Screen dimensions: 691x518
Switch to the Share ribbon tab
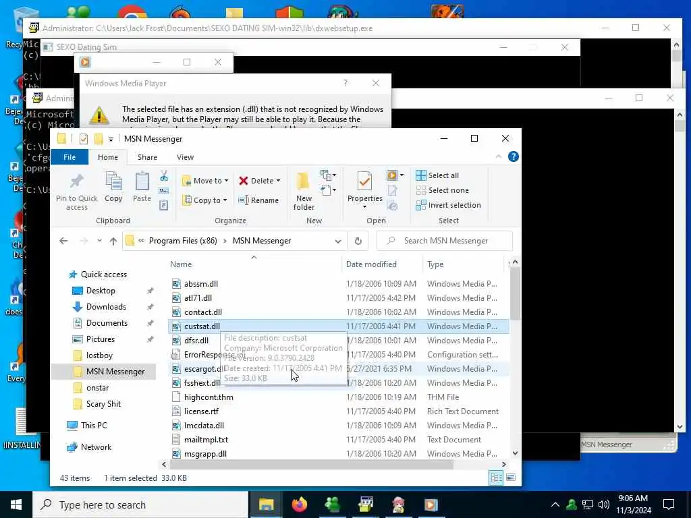click(147, 157)
